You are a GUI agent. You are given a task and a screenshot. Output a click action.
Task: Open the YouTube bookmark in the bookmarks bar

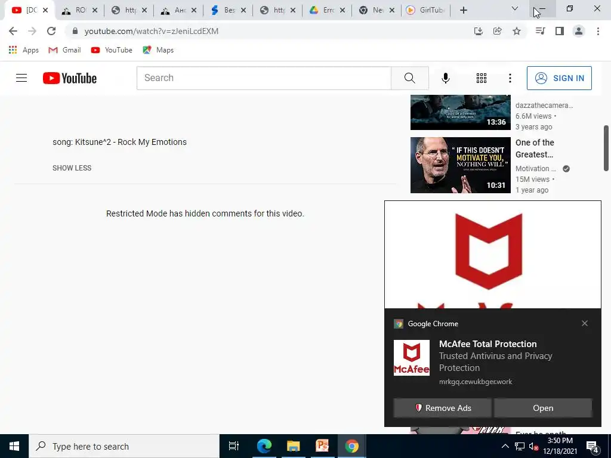click(112, 50)
